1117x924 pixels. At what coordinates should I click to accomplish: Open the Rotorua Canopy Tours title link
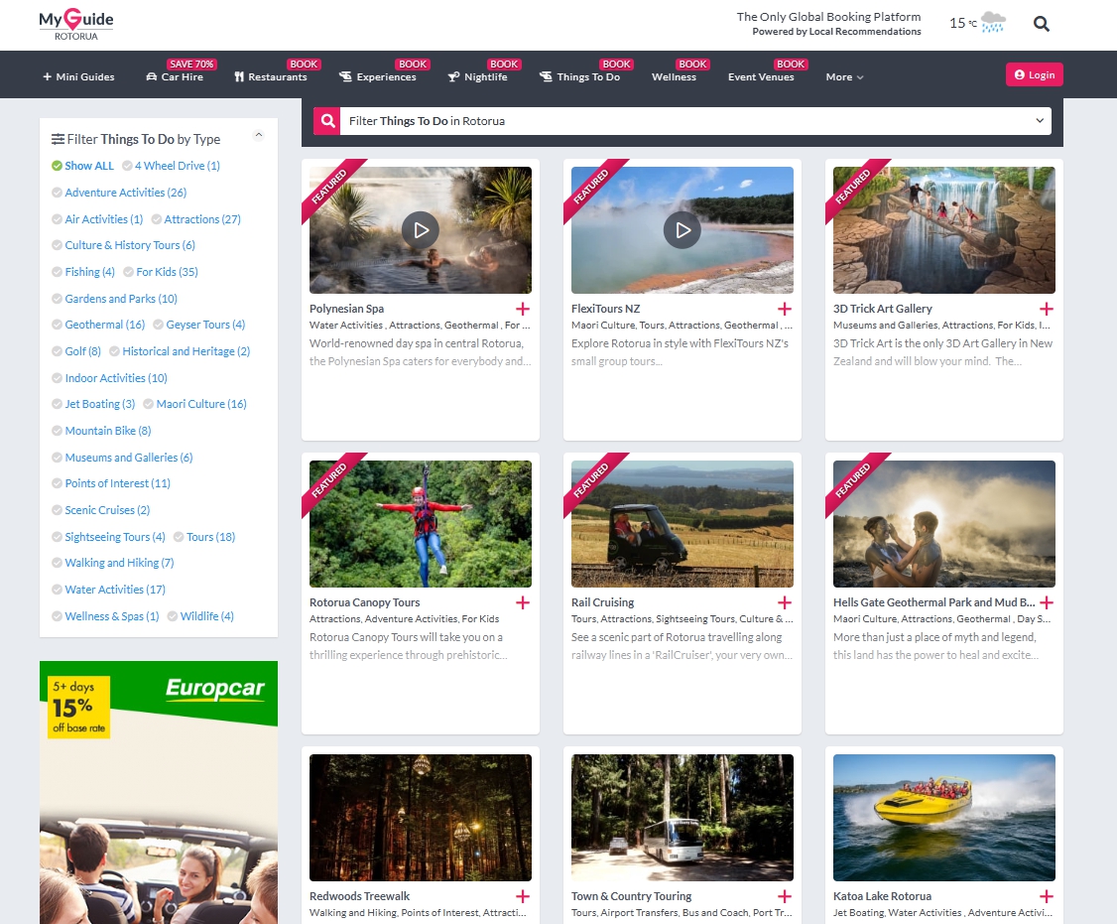click(x=365, y=602)
